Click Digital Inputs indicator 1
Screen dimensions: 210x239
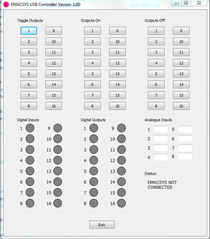30,128
